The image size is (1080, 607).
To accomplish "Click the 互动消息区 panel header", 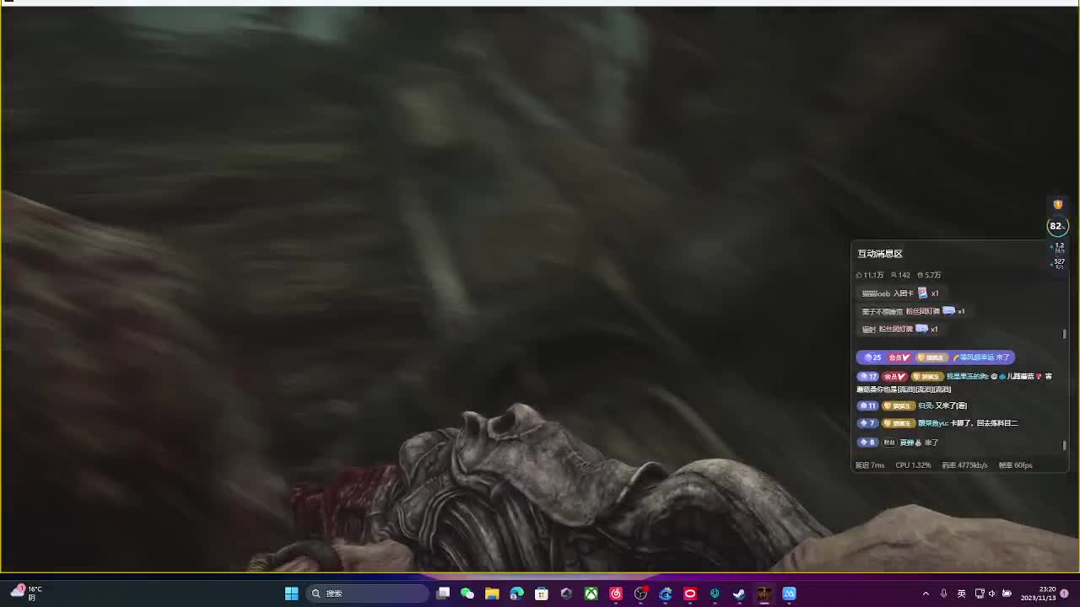I will [x=880, y=254].
